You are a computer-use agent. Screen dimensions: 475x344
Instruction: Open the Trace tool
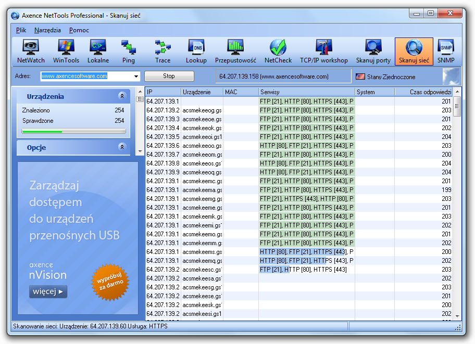pos(162,52)
